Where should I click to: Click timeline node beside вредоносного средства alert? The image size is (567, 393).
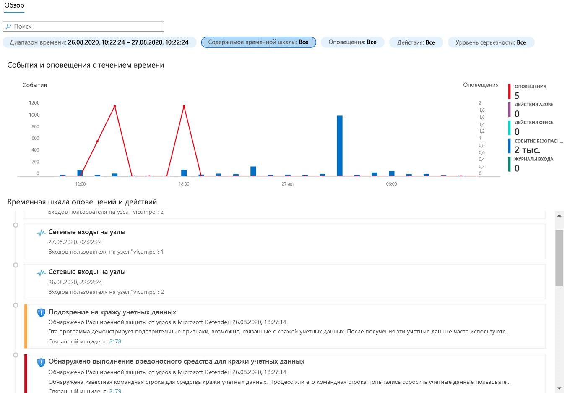(16, 355)
